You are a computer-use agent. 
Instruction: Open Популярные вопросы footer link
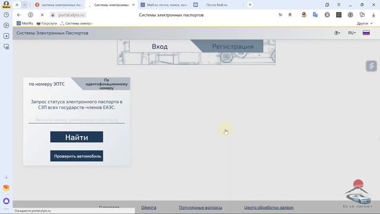click(201, 207)
